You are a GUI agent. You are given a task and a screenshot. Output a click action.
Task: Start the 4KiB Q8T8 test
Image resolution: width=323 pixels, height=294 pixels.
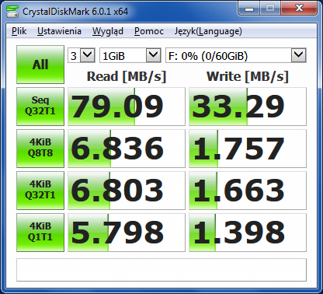(40, 149)
